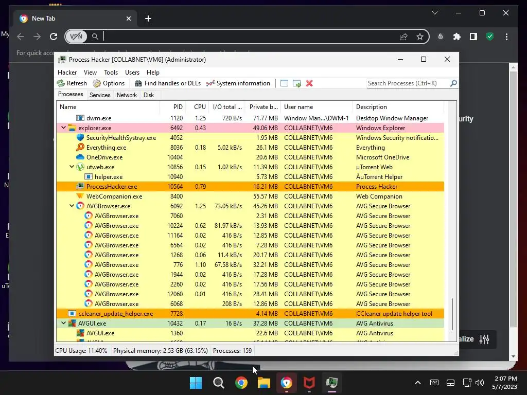This screenshot has height=395, width=527.
Task: Sort by User name column header
Action: coord(317,107)
